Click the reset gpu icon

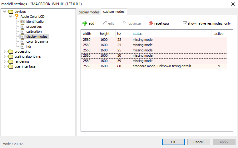(x=151, y=23)
